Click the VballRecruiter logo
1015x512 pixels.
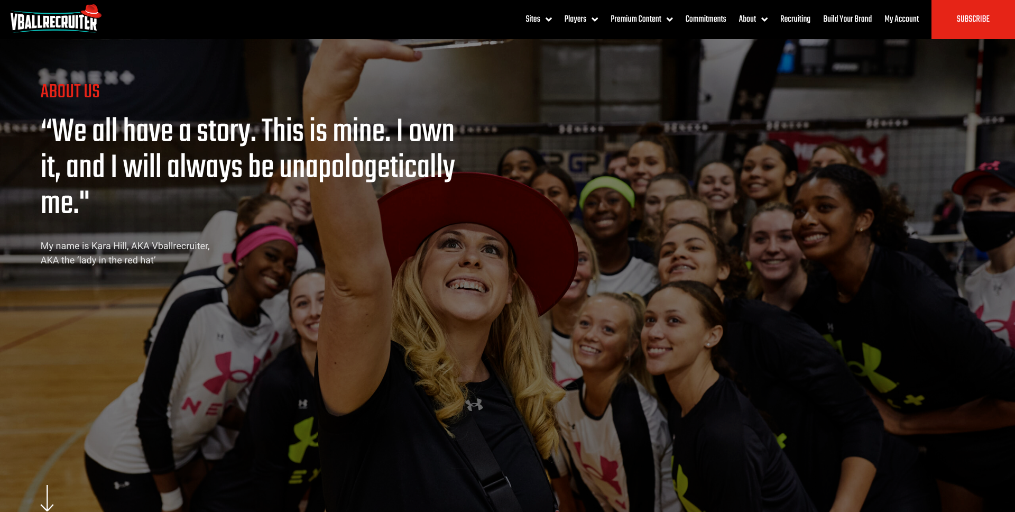[x=56, y=19]
